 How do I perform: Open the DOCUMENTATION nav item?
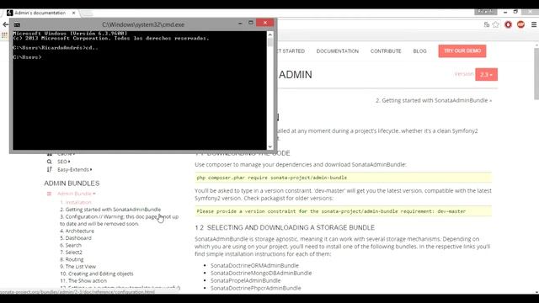click(x=338, y=50)
